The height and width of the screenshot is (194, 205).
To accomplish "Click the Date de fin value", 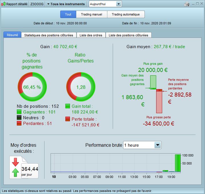I will click(x=156, y=23).
